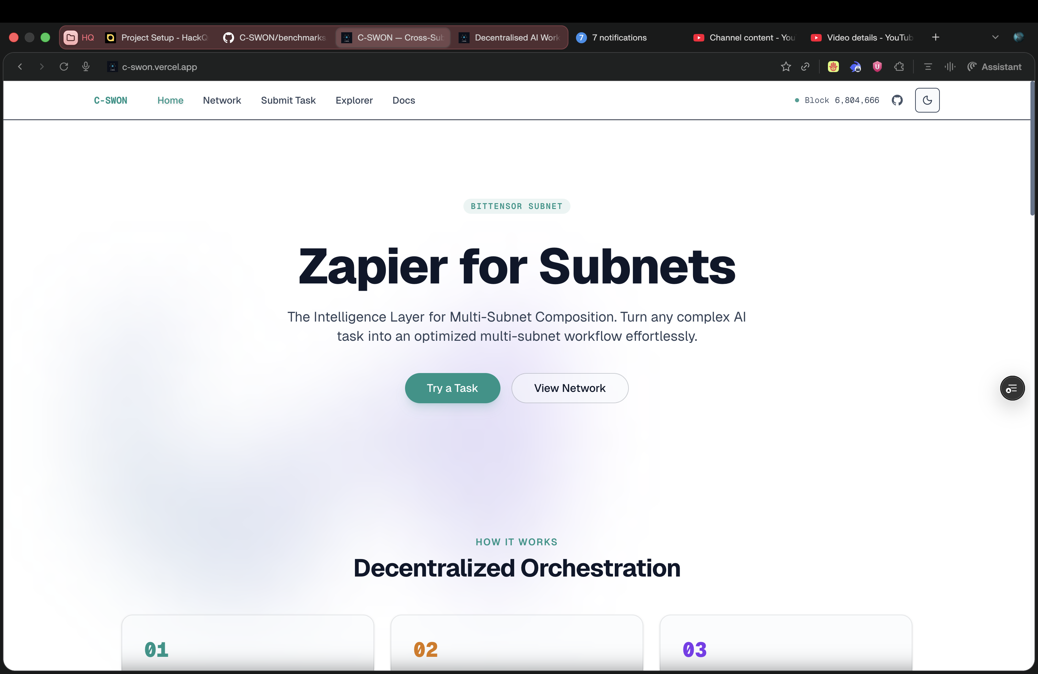Open the GitHub icon in the site header
The width and height of the screenshot is (1038, 674).
897,100
